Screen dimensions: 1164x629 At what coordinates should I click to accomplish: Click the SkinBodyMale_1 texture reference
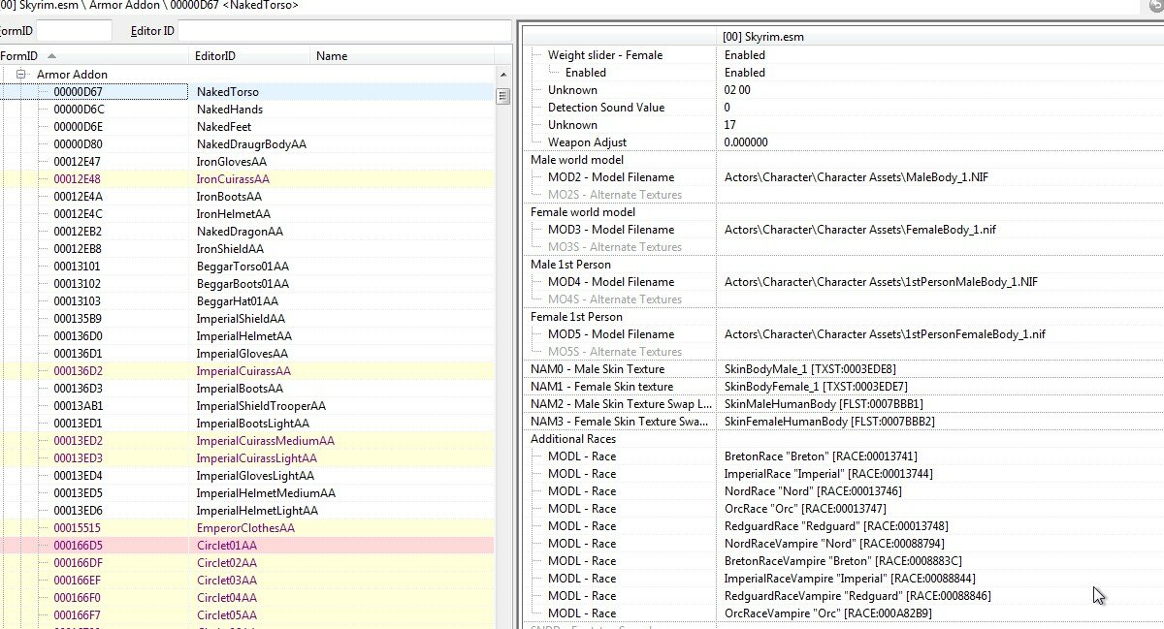pos(810,369)
